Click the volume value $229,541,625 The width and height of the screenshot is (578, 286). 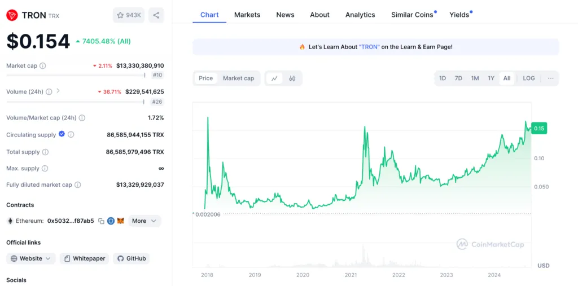(144, 92)
